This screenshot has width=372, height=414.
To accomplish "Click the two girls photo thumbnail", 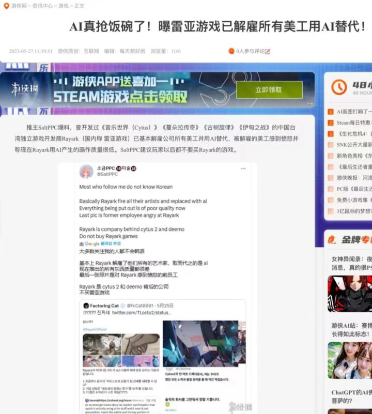I will [x=350, y=360].
